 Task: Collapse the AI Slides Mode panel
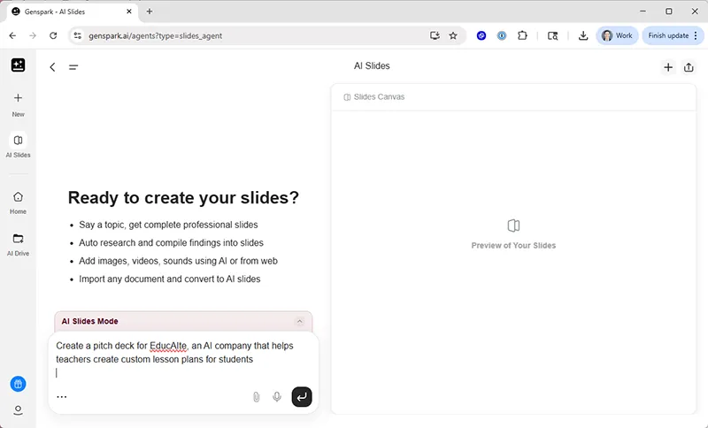click(299, 322)
